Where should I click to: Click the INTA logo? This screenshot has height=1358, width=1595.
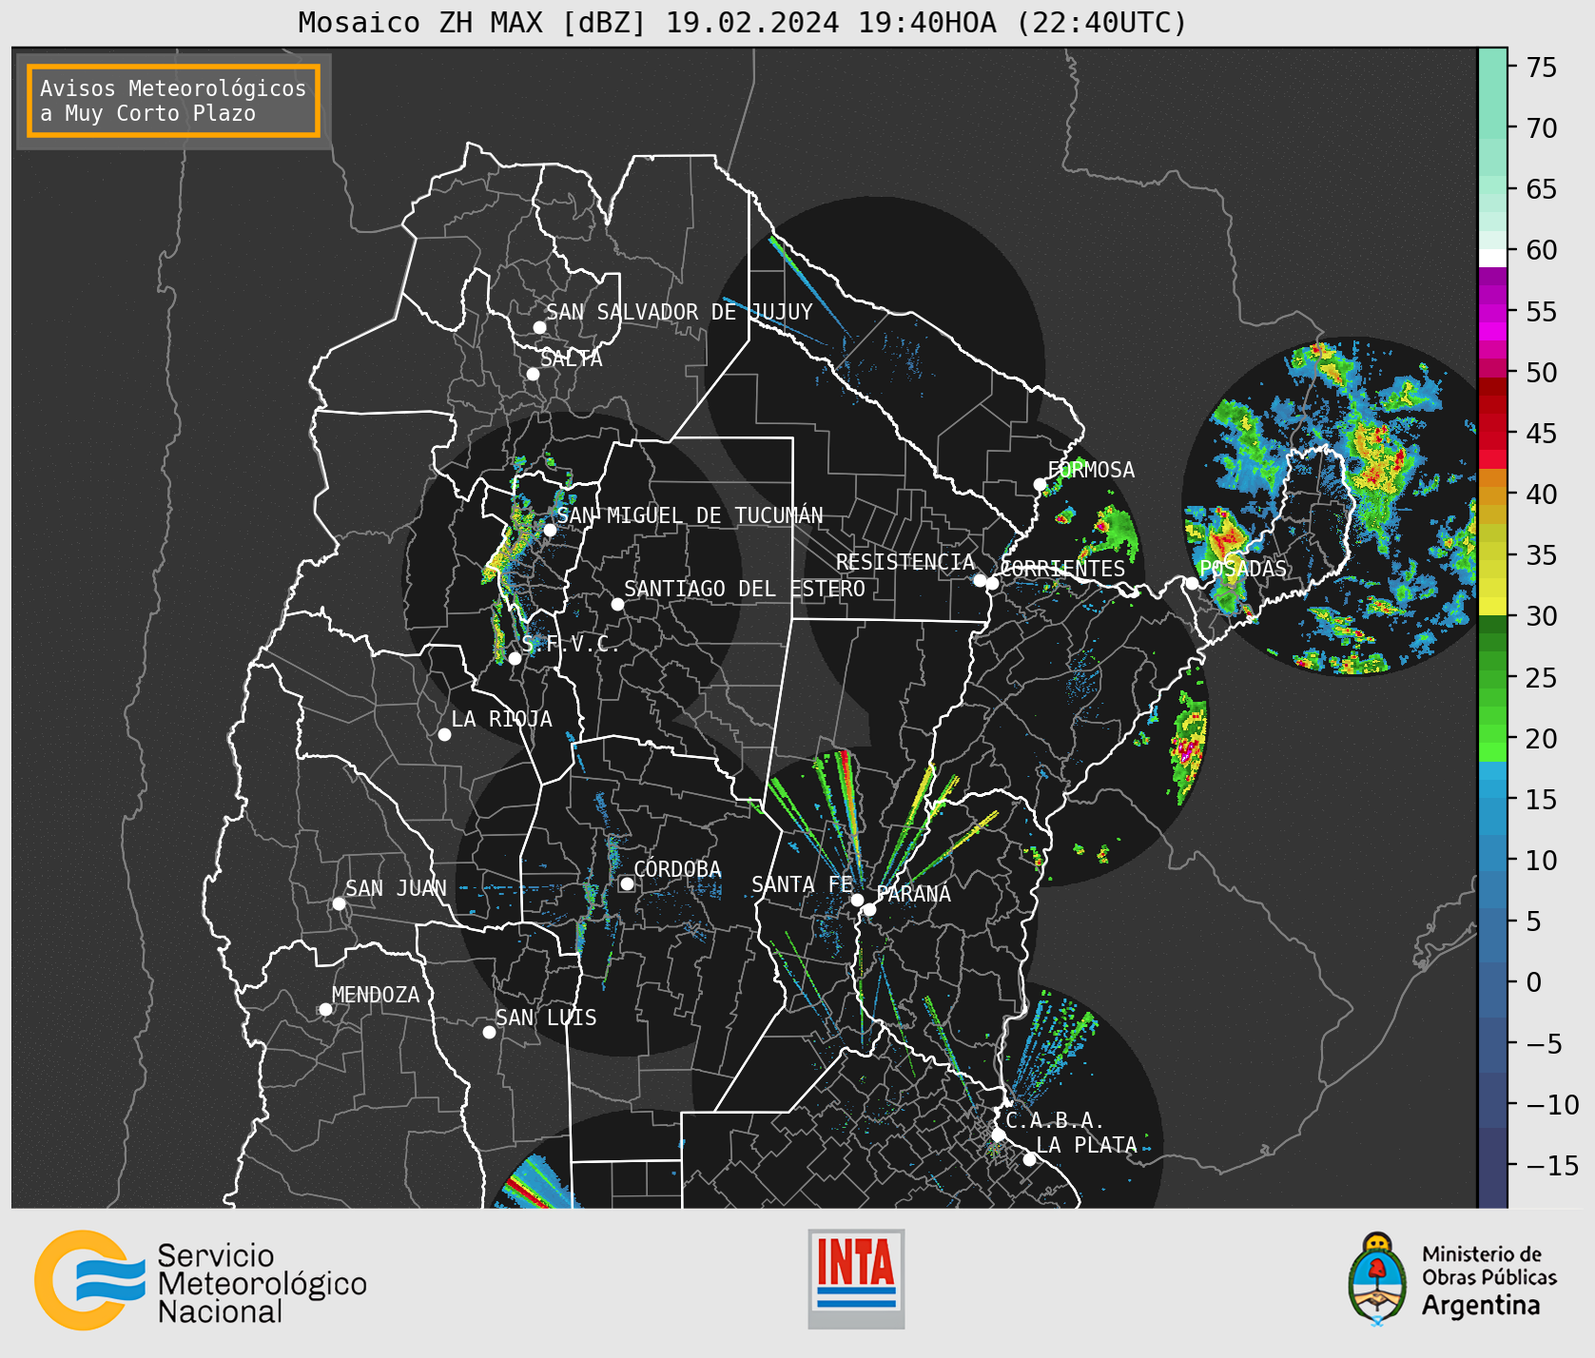[x=856, y=1278]
